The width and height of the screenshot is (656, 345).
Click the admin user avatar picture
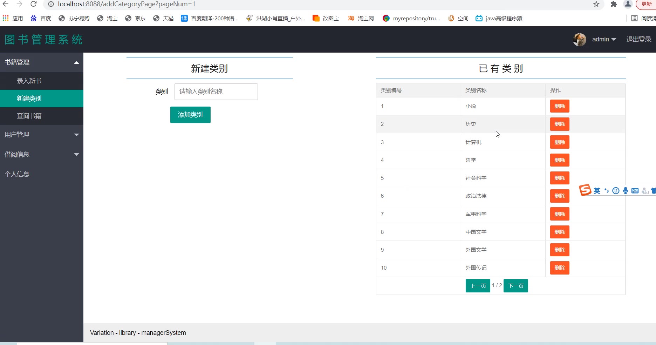click(x=580, y=40)
